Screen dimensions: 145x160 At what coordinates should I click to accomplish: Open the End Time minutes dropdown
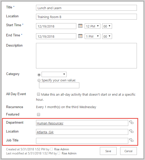click(107, 36)
